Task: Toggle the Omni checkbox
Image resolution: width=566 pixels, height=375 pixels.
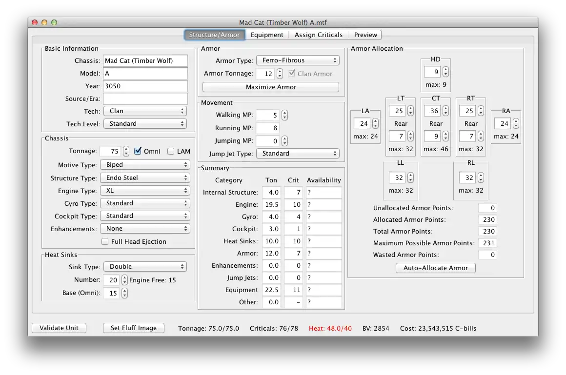Action: pyautogui.click(x=138, y=151)
